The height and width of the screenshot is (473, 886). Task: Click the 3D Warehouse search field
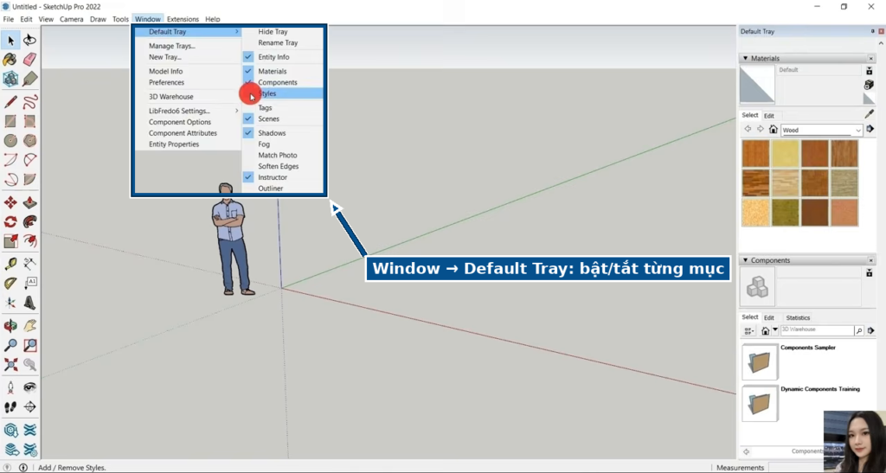pyautogui.click(x=817, y=331)
